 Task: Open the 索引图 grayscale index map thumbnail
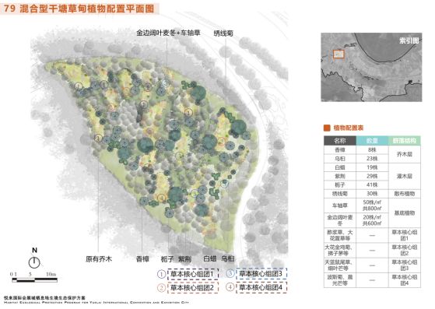pos(371,67)
